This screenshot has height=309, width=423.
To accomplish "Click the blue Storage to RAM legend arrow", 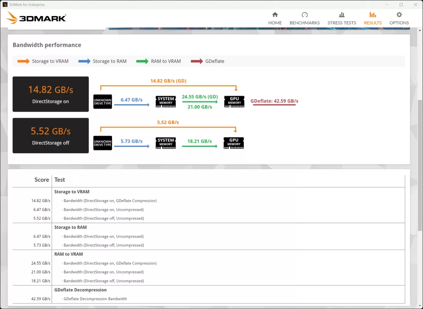I will (x=84, y=61).
